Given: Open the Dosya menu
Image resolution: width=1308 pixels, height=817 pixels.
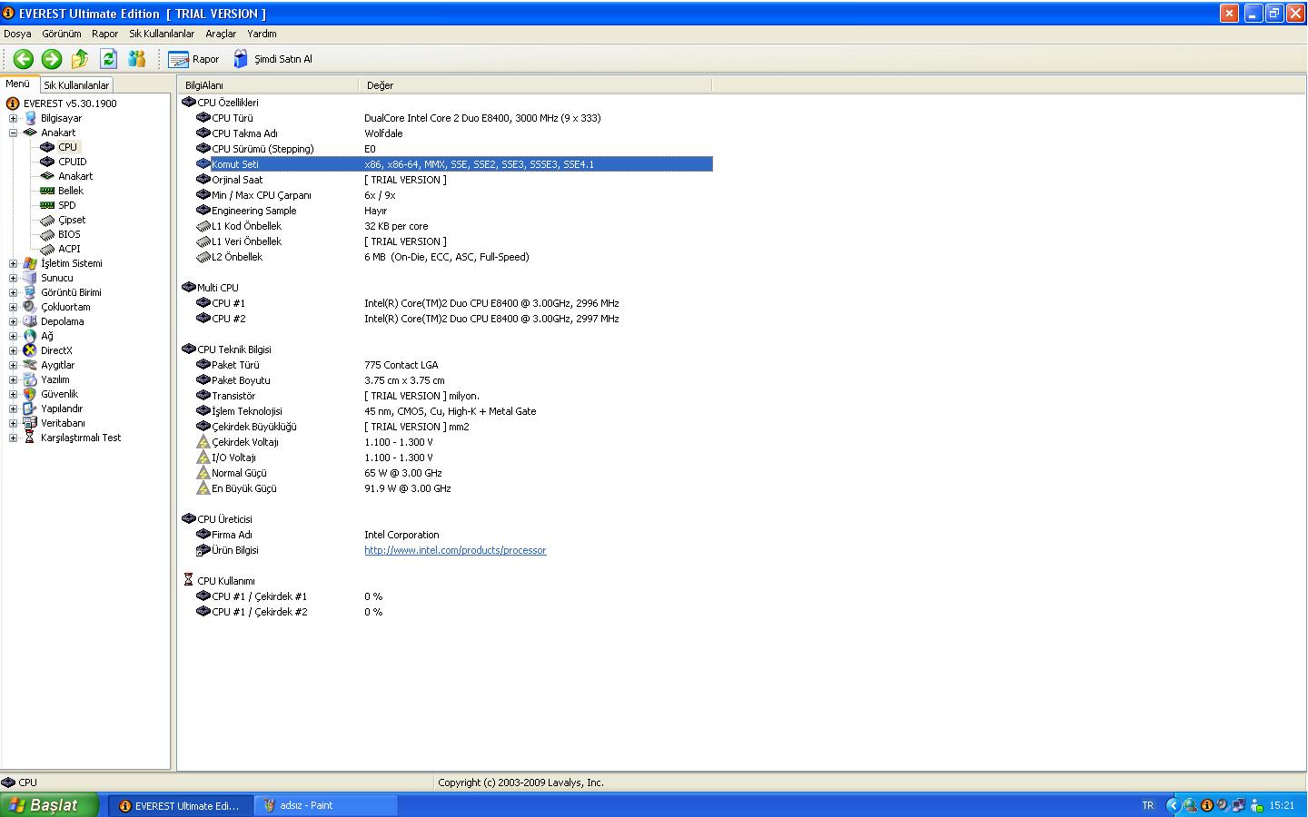Looking at the screenshot, I should click(17, 34).
